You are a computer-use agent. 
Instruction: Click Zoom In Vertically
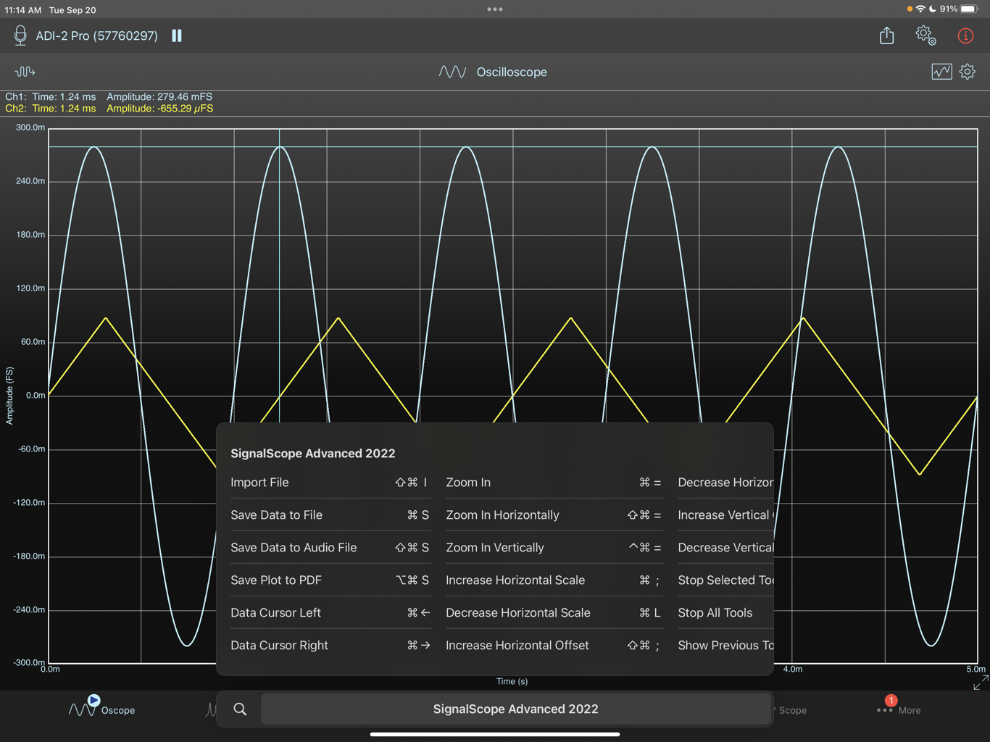pyautogui.click(x=495, y=547)
